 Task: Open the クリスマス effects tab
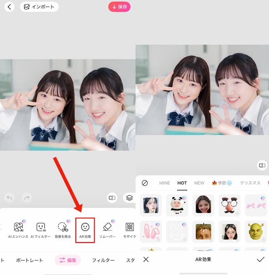[x=250, y=183]
